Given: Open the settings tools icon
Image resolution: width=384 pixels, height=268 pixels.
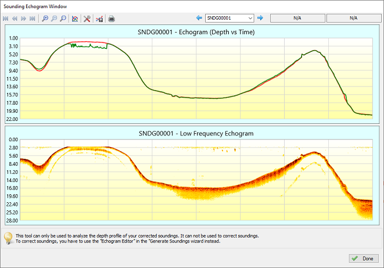Looking at the screenshot, I should coord(87,19).
